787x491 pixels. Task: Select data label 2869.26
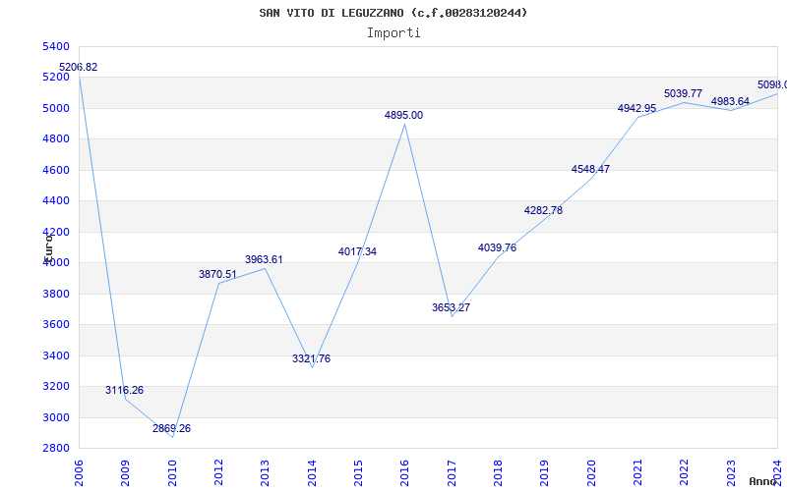(x=171, y=428)
